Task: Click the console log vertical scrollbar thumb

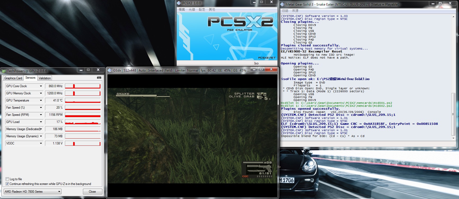Action: coord(453,114)
